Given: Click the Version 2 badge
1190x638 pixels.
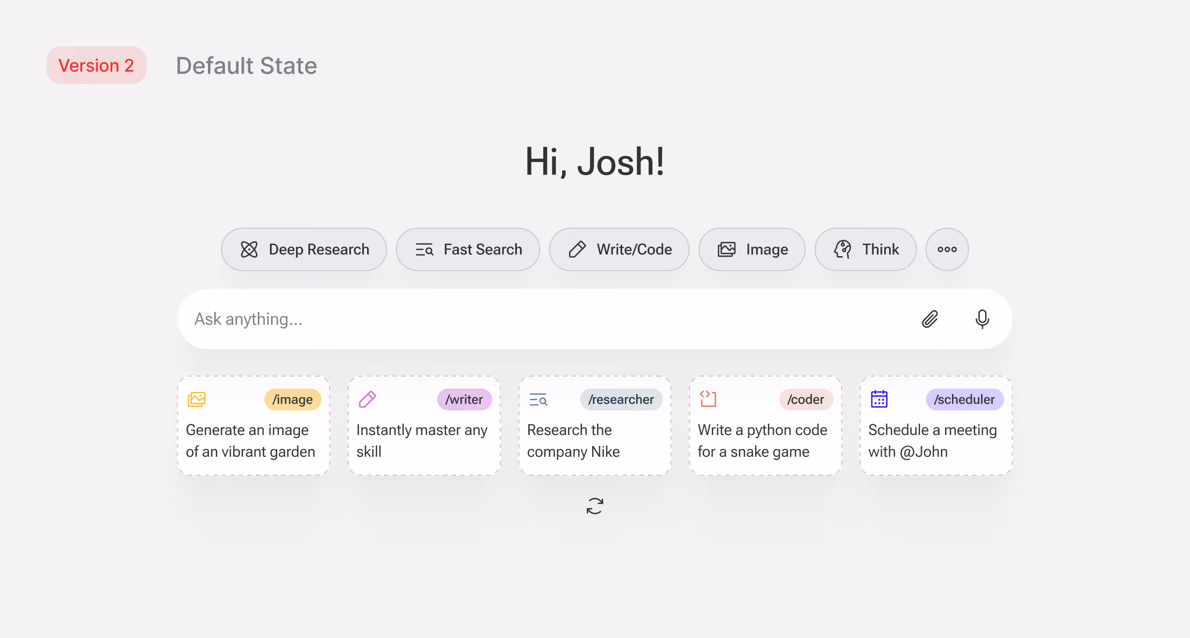Looking at the screenshot, I should tap(96, 65).
